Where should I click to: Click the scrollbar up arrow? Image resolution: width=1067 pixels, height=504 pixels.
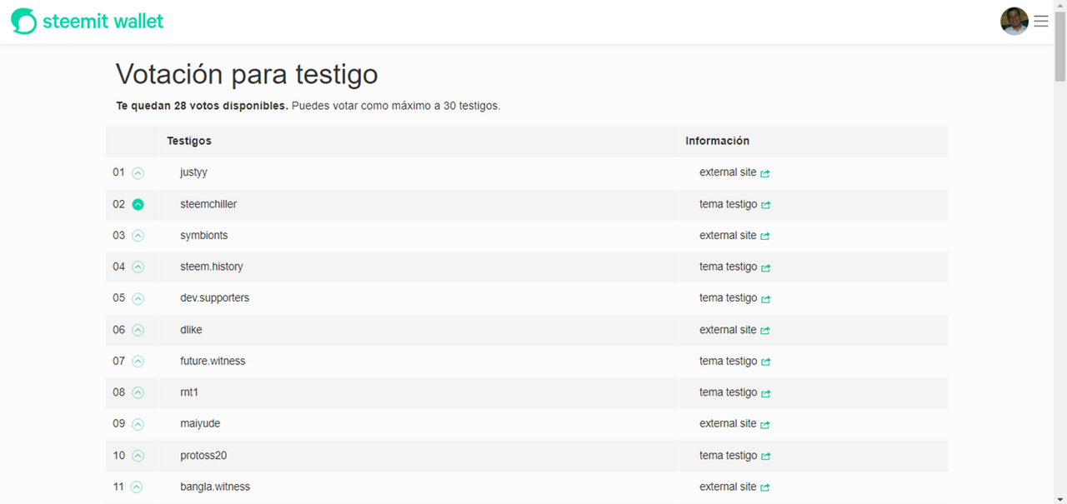coord(1060,7)
